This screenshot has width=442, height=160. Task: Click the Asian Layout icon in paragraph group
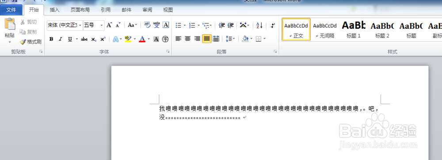coord(243,25)
